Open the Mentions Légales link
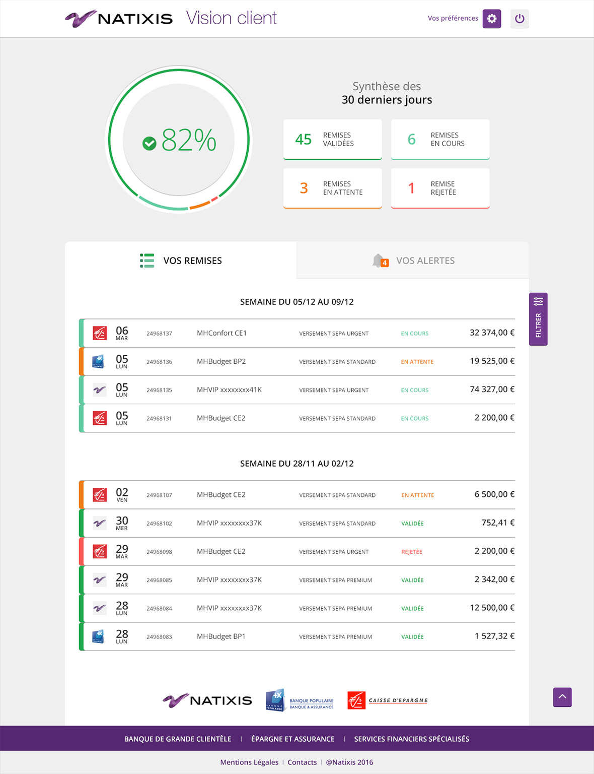 249,762
